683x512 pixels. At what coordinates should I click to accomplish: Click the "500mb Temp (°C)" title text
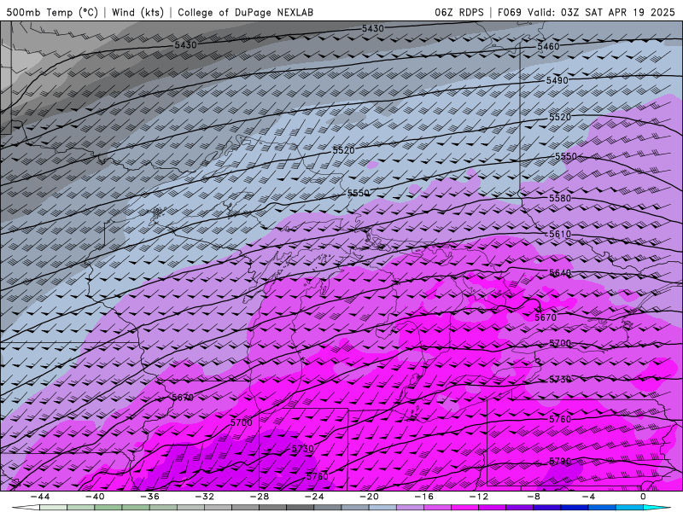(x=52, y=12)
